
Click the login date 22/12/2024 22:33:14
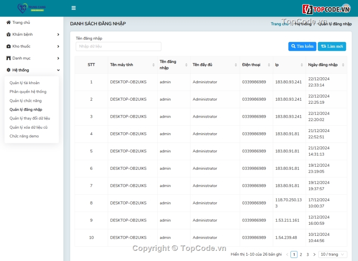[x=319, y=82]
